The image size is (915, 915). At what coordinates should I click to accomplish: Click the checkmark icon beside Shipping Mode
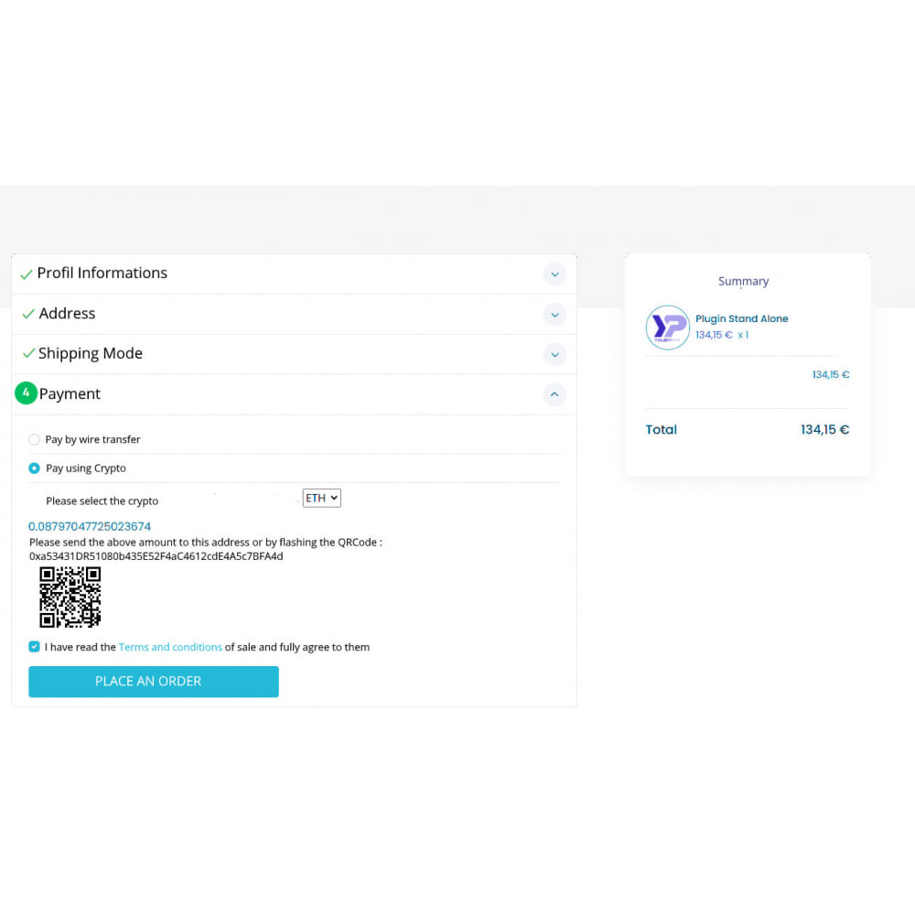click(x=27, y=353)
